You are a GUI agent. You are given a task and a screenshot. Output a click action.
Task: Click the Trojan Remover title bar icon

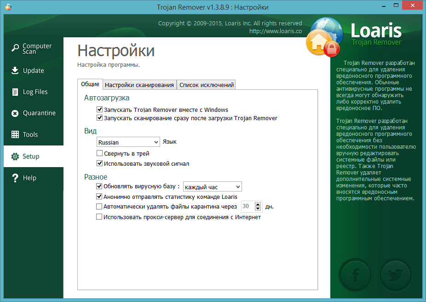point(8,7)
